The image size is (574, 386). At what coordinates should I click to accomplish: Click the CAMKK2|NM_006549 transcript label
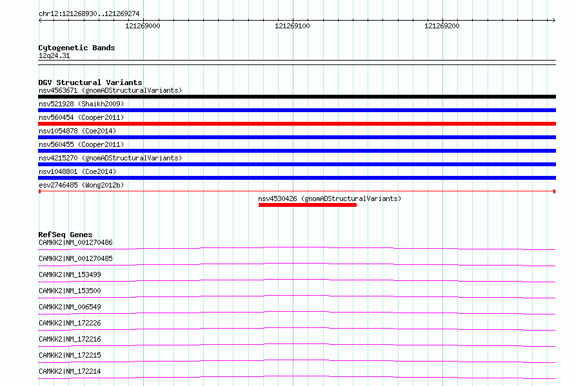[70, 307]
